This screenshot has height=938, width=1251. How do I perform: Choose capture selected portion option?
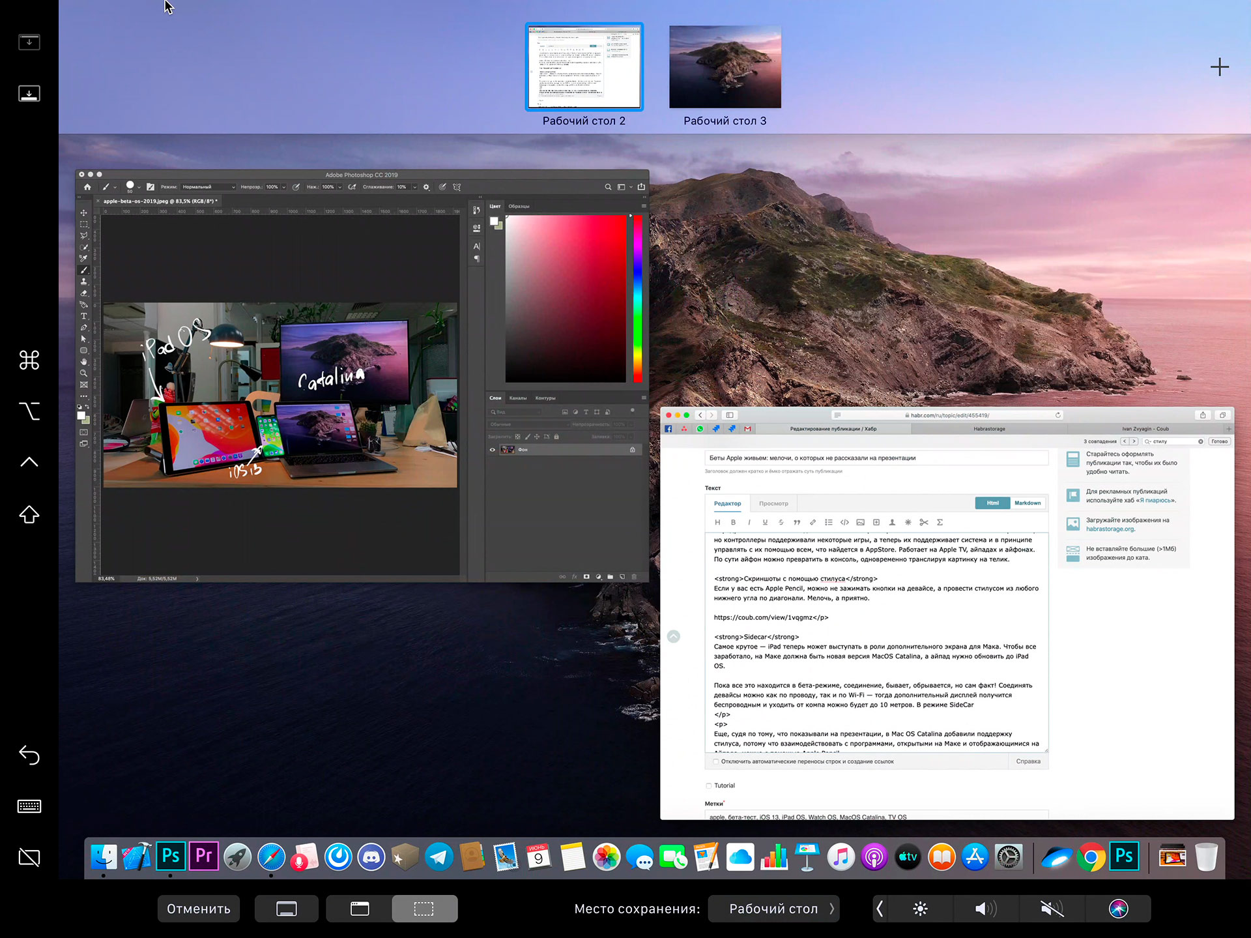pyautogui.click(x=424, y=909)
